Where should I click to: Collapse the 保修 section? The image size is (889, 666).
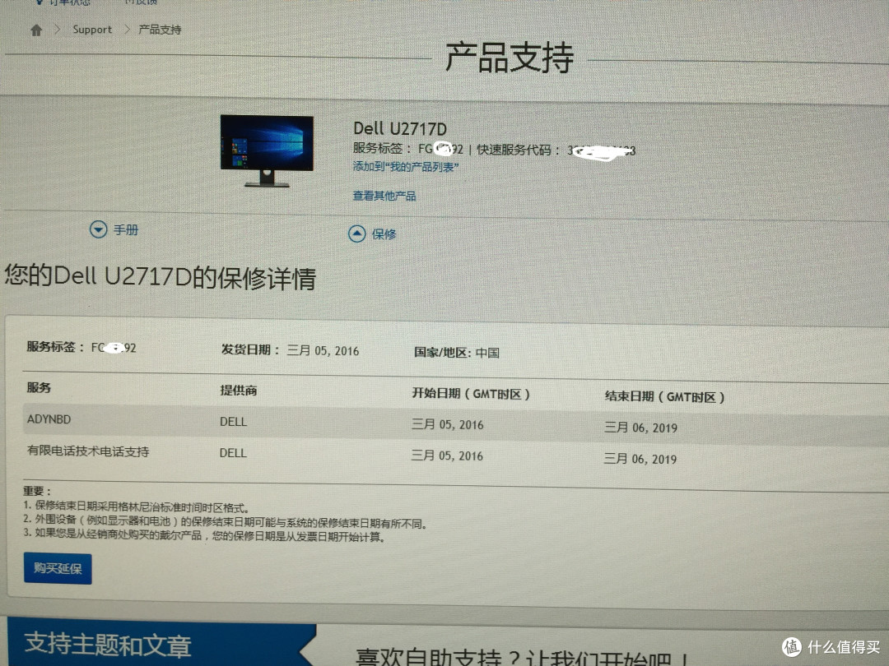373,234
